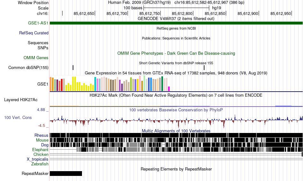Click the GENCODE V49lift37 track title
The width and height of the screenshot is (303, 181).
[x=176, y=19]
